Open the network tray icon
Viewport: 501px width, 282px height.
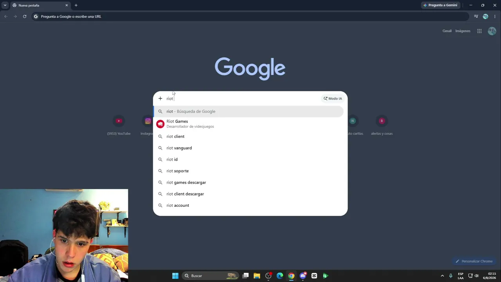470,276
